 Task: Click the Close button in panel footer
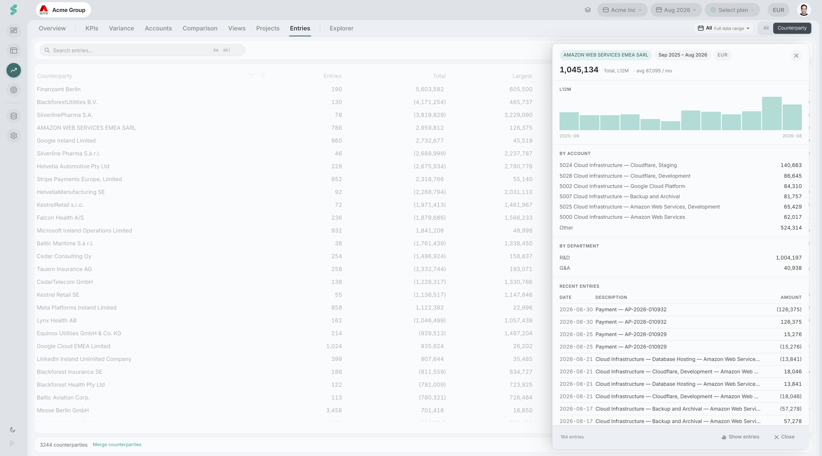tap(784, 437)
